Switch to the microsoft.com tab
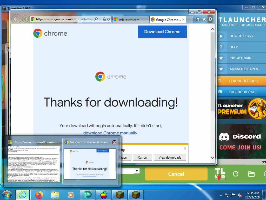Viewport: 266px width, 200px height. tap(130, 20)
